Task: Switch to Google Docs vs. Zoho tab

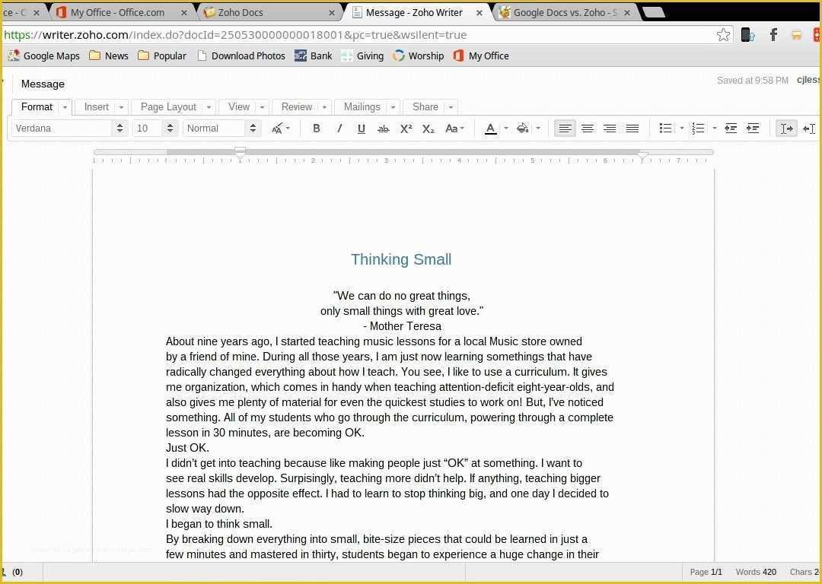Action: tap(565, 13)
